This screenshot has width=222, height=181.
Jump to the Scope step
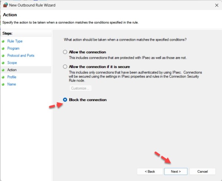(13, 63)
